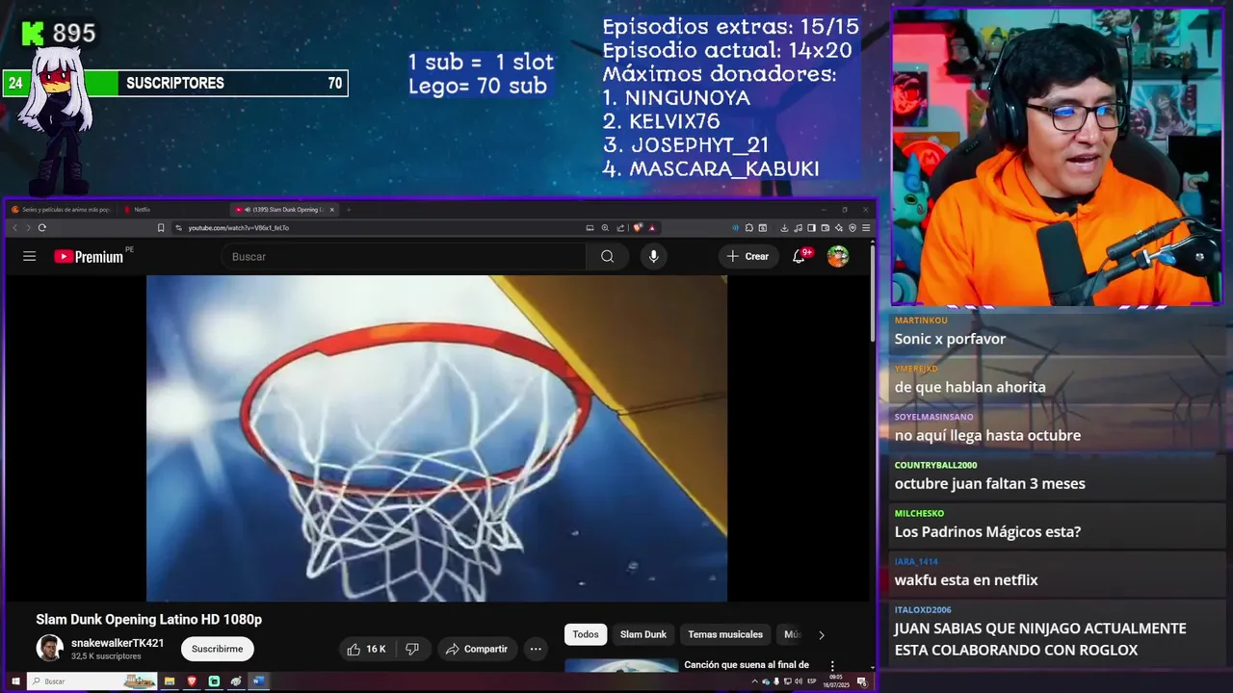Dislike the Slam Dunk video
The image size is (1233, 693).
[x=412, y=649]
